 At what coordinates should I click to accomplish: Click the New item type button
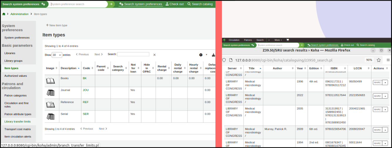pyautogui.click(x=57, y=25)
